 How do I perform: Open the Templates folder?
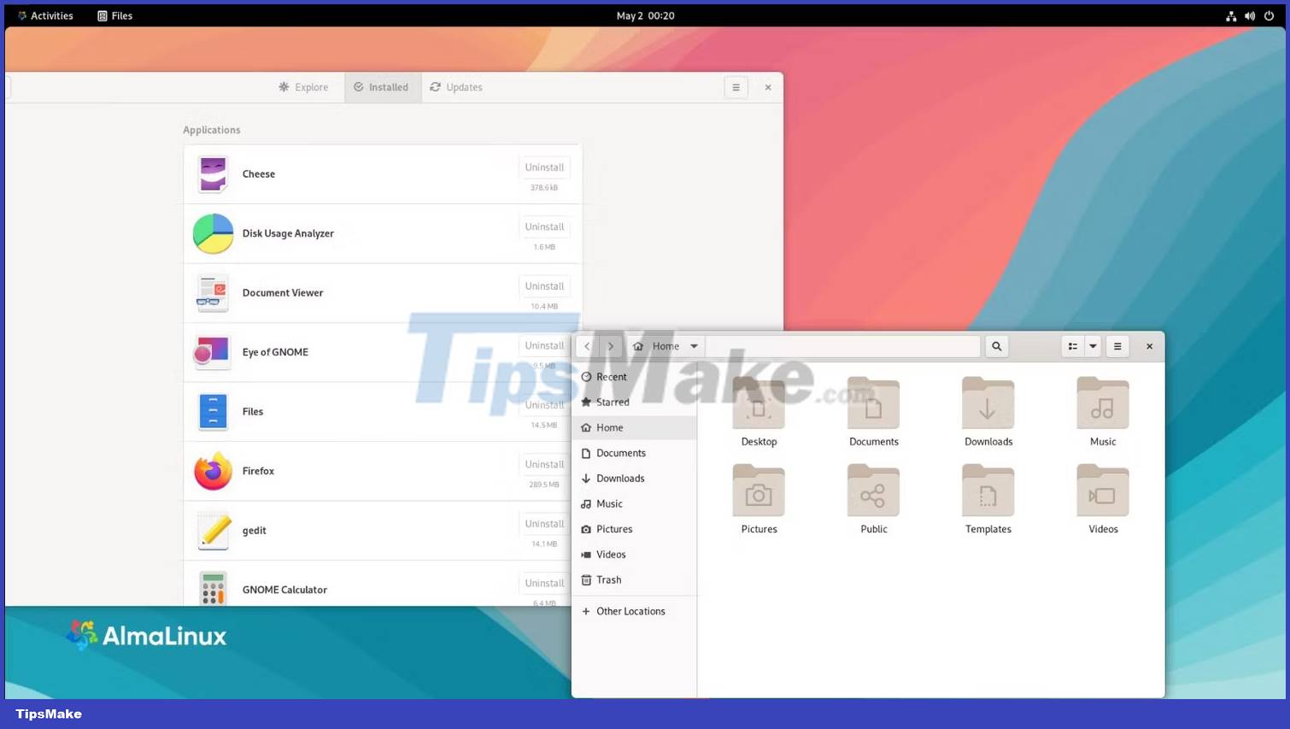tap(988, 492)
